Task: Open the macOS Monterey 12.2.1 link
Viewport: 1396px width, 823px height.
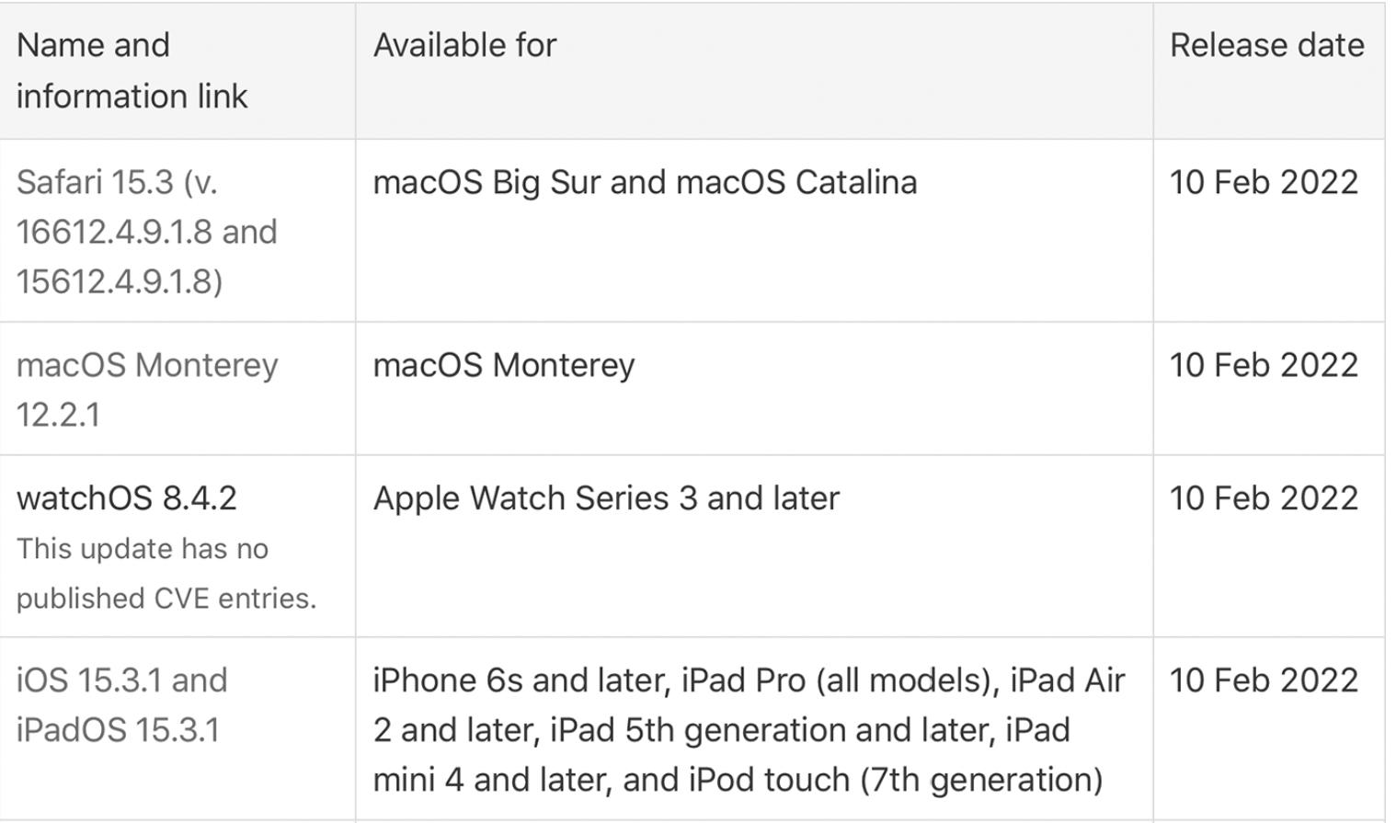Action: (147, 366)
